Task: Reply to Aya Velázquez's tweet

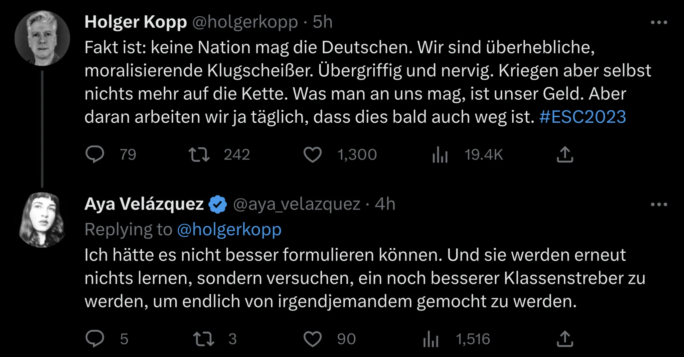Action: pyautogui.click(x=95, y=339)
